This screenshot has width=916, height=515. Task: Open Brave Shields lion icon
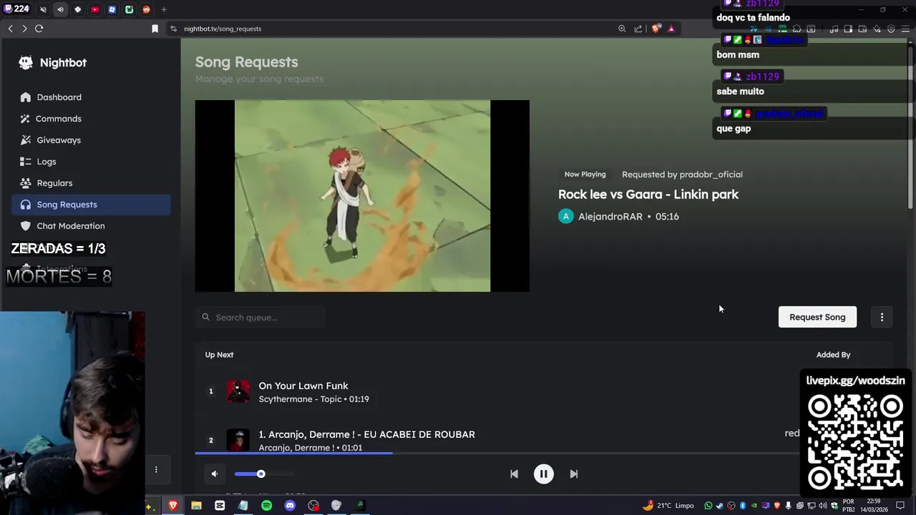point(656,29)
